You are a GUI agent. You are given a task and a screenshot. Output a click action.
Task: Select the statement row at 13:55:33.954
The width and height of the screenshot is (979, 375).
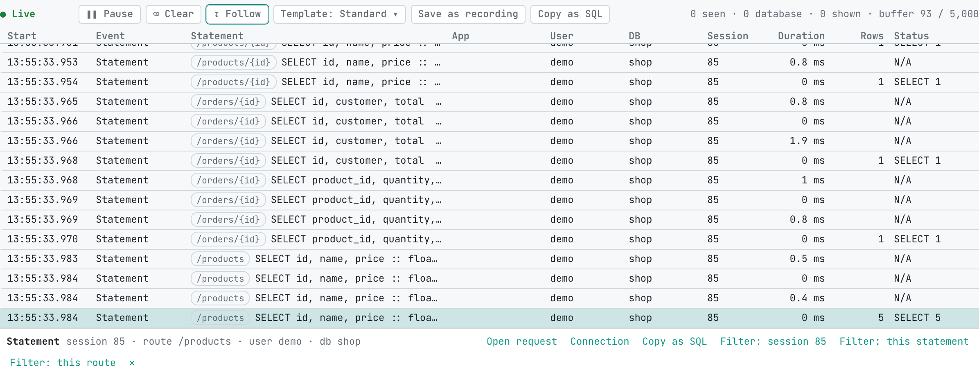pos(489,82)
